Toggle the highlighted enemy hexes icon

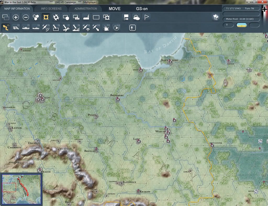point(46,17)
